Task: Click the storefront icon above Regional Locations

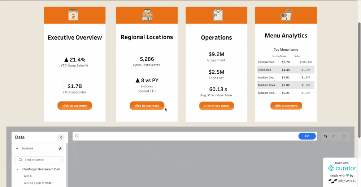Action: pyautogui.click(x=147, y=15)
